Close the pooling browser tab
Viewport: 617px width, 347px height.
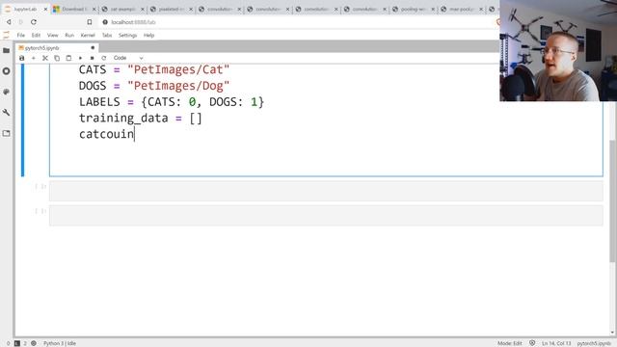click(x=433, y=9)
